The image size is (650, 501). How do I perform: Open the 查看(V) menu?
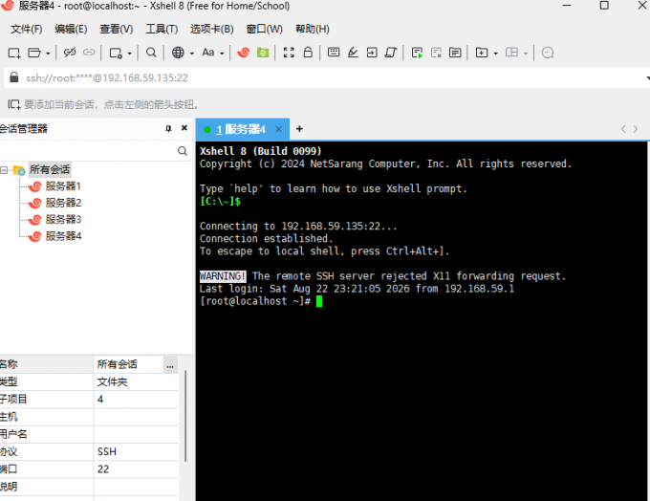coord(117,29)
